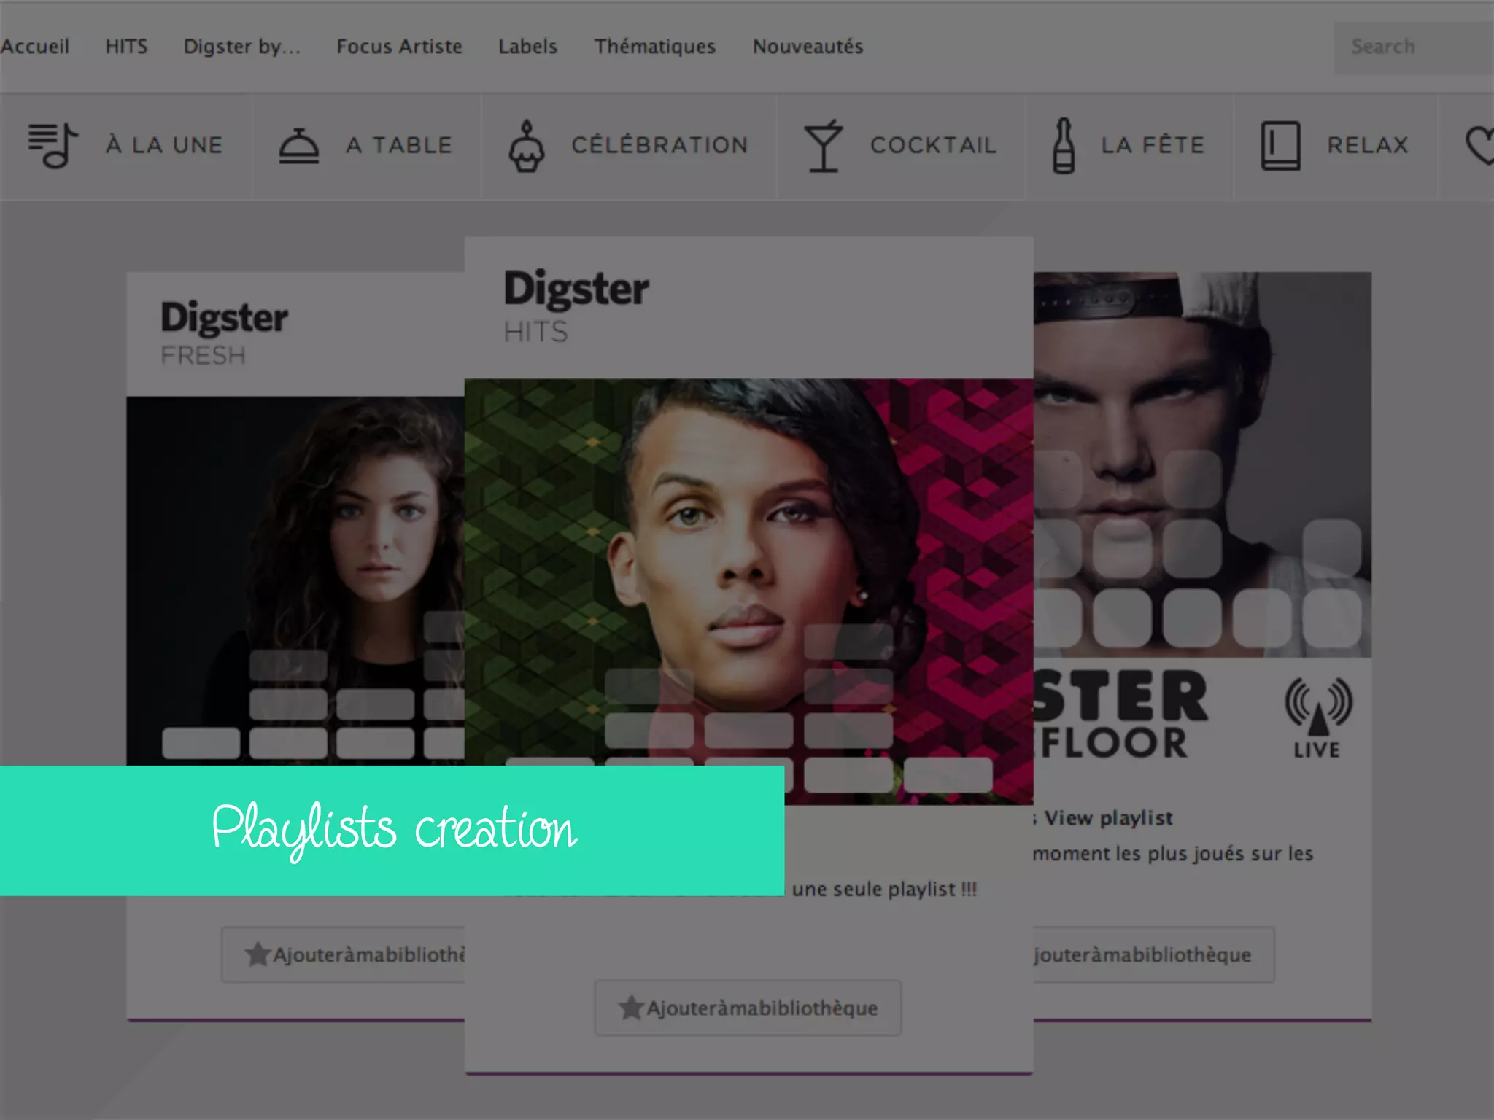Open the Dancefloor playlist artist photo

pos(1202,464)
